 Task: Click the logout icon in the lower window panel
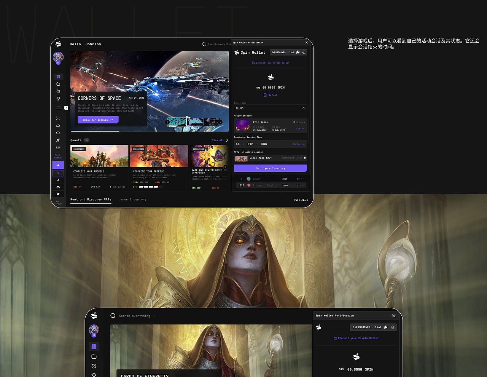coord(392,327)
